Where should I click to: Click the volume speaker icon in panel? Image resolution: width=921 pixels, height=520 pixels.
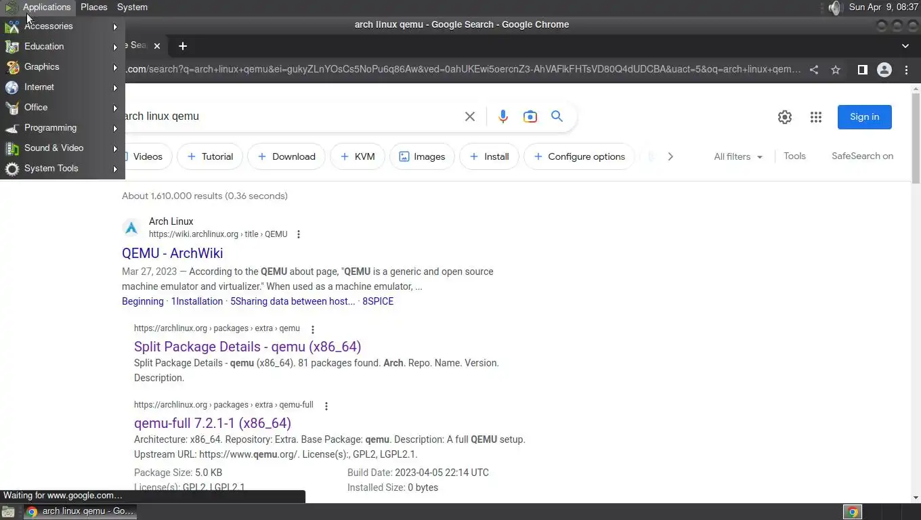(834, 7)
